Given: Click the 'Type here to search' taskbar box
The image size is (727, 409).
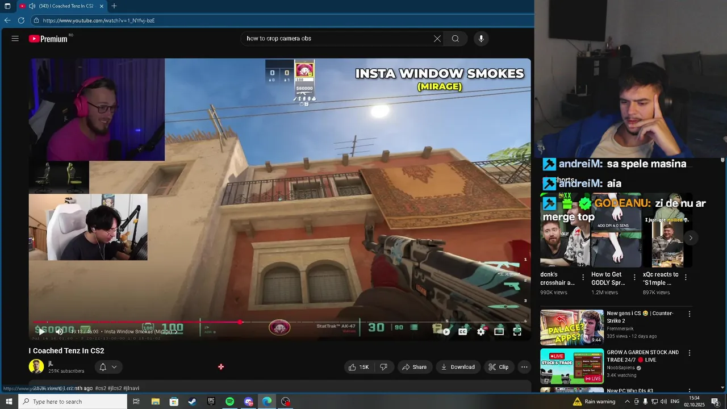Looking at the screenshot, I should 73,402.
